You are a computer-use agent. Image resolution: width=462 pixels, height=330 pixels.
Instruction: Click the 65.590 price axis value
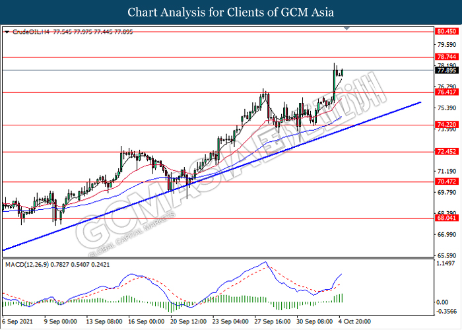[x=447, y=256]
